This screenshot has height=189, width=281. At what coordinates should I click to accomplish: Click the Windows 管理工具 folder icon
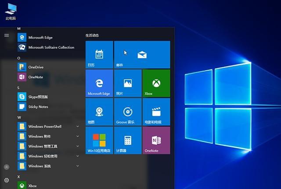pyautogui.click(x=22, y=146)
